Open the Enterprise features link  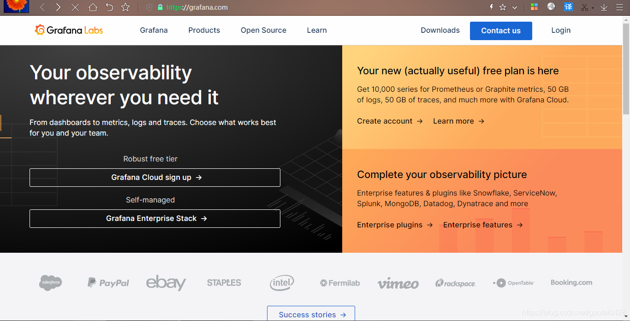point(483,225)
